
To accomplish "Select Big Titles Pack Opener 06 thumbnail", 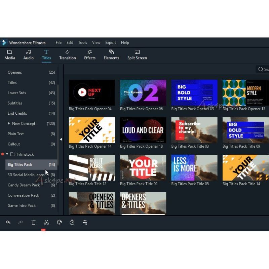I will pos(143,93).
